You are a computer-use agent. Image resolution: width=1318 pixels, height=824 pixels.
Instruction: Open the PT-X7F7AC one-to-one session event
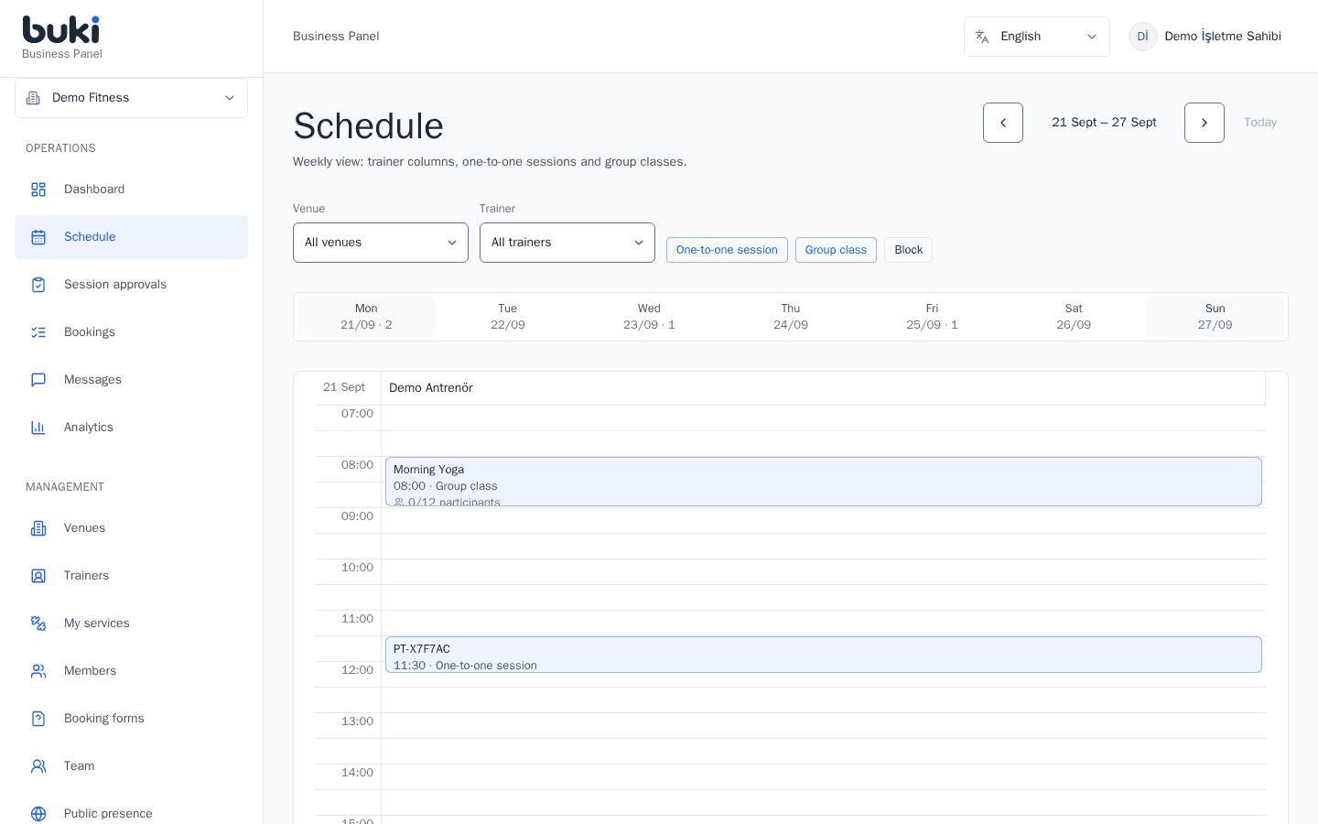pyautogui.click(x=824, y=655)
